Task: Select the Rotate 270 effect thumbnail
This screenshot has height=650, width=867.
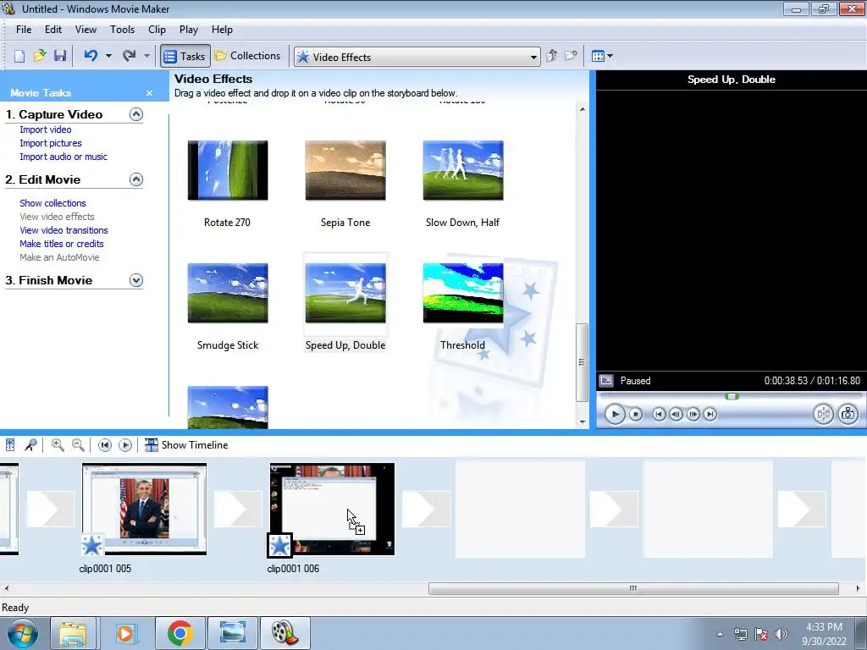Action: (x=228, y=170)
